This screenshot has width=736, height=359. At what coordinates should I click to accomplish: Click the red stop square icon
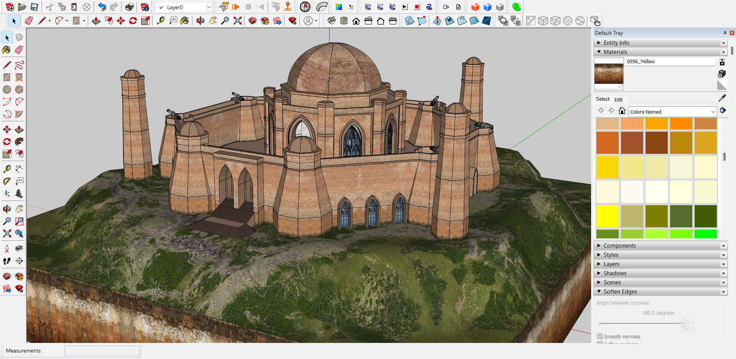click(417, 7)
